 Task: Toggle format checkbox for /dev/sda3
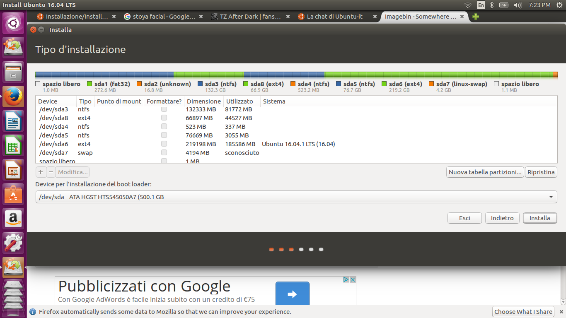[164, 109]
